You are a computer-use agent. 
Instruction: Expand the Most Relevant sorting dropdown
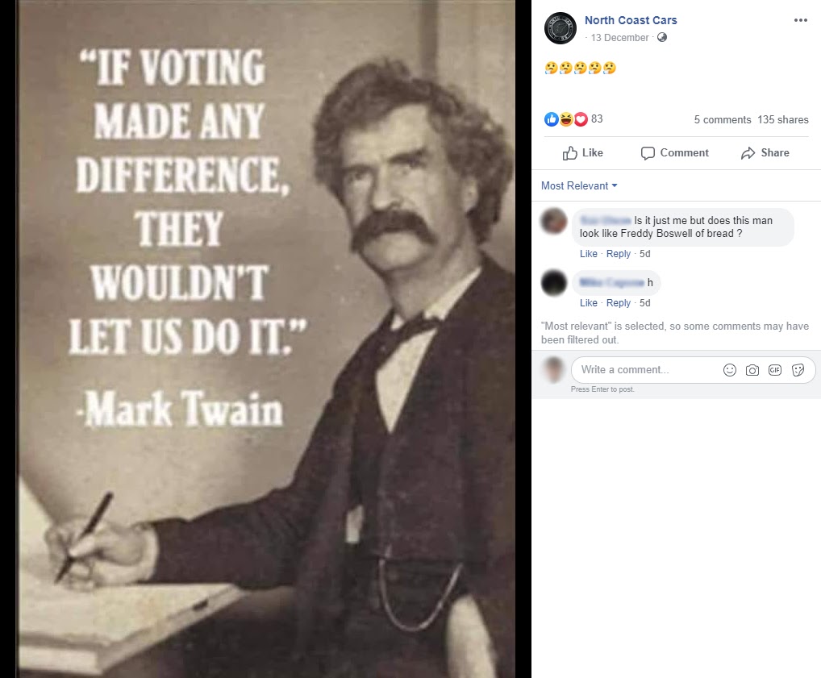coord(579,186)
